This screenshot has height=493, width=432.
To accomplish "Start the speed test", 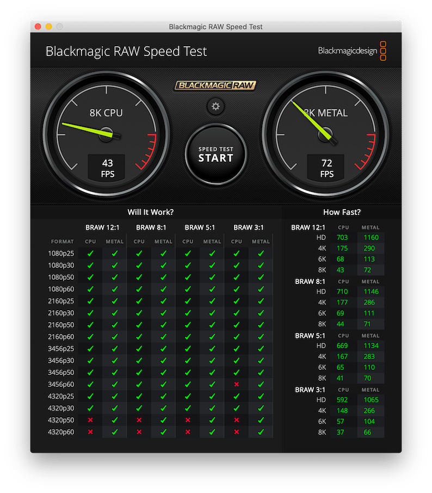I will [215, 155].
